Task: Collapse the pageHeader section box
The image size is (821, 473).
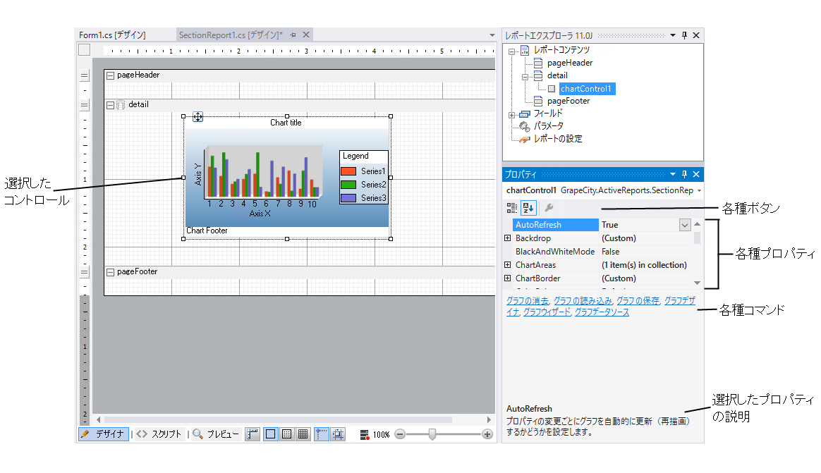Action: [110, 75]
